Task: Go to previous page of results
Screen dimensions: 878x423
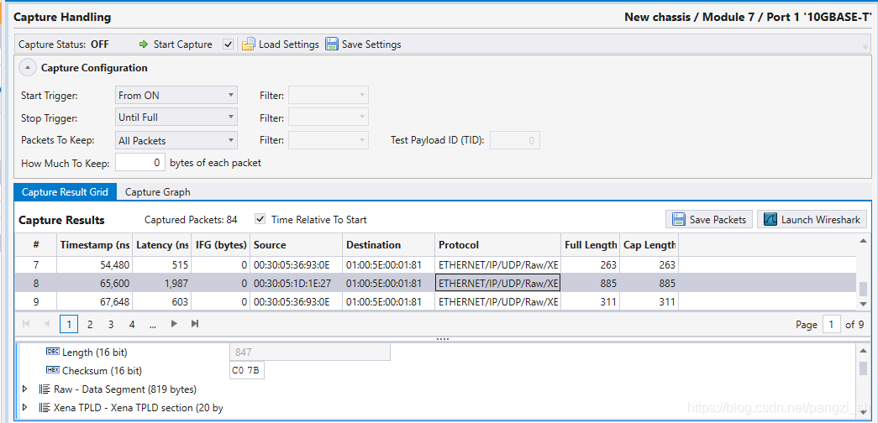Action: click(x=46, y=323)
